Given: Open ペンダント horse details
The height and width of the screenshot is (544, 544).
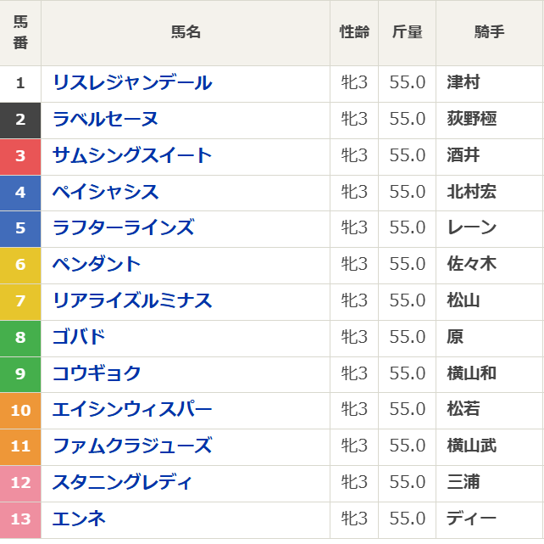Looking at the screenshot, I should [x=97, y=265].
